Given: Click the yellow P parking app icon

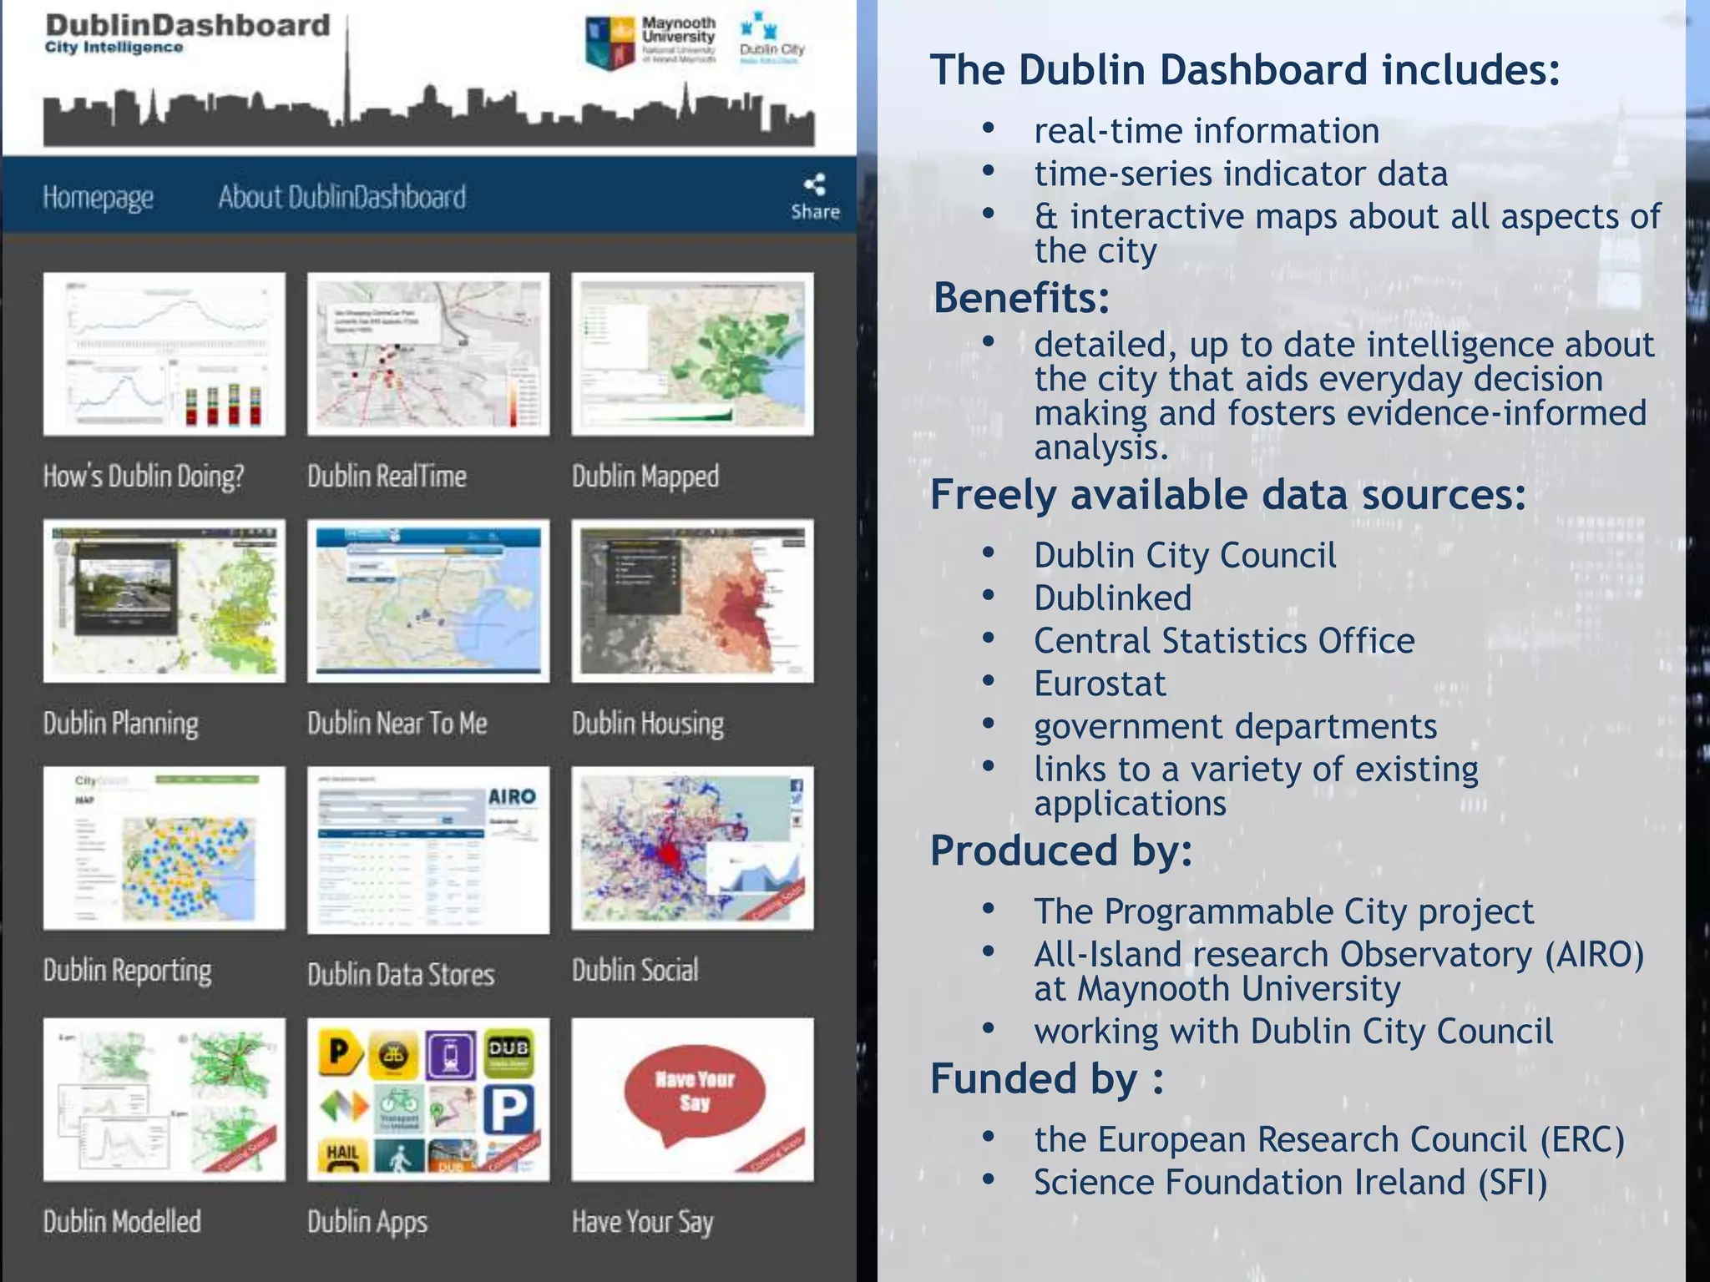Looking at the screenshot, I should tap(341, 1054).
